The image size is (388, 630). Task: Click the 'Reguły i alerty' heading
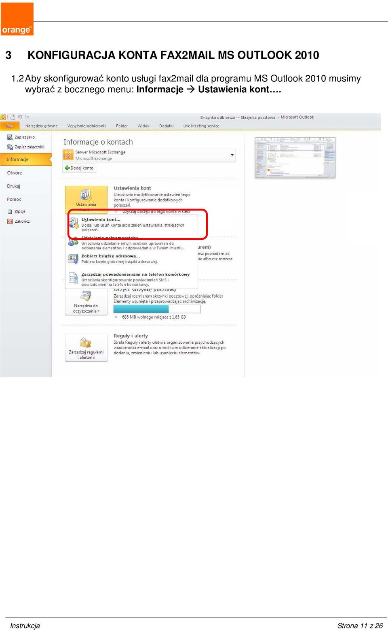click(131, 336)
